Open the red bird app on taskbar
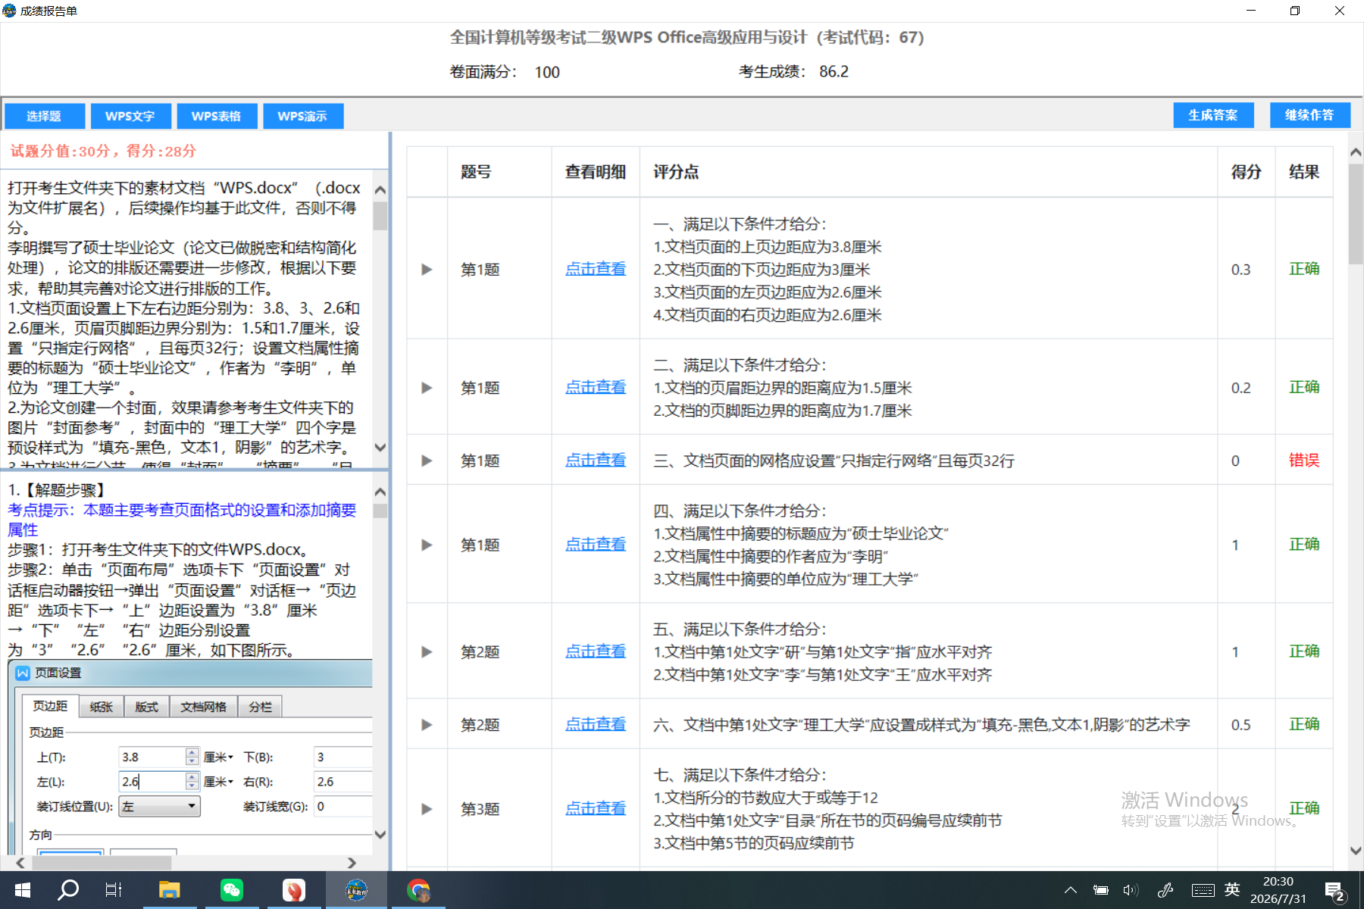This screenshot has width=1364, height=909. pyautogui.click(x=293, y=890)
